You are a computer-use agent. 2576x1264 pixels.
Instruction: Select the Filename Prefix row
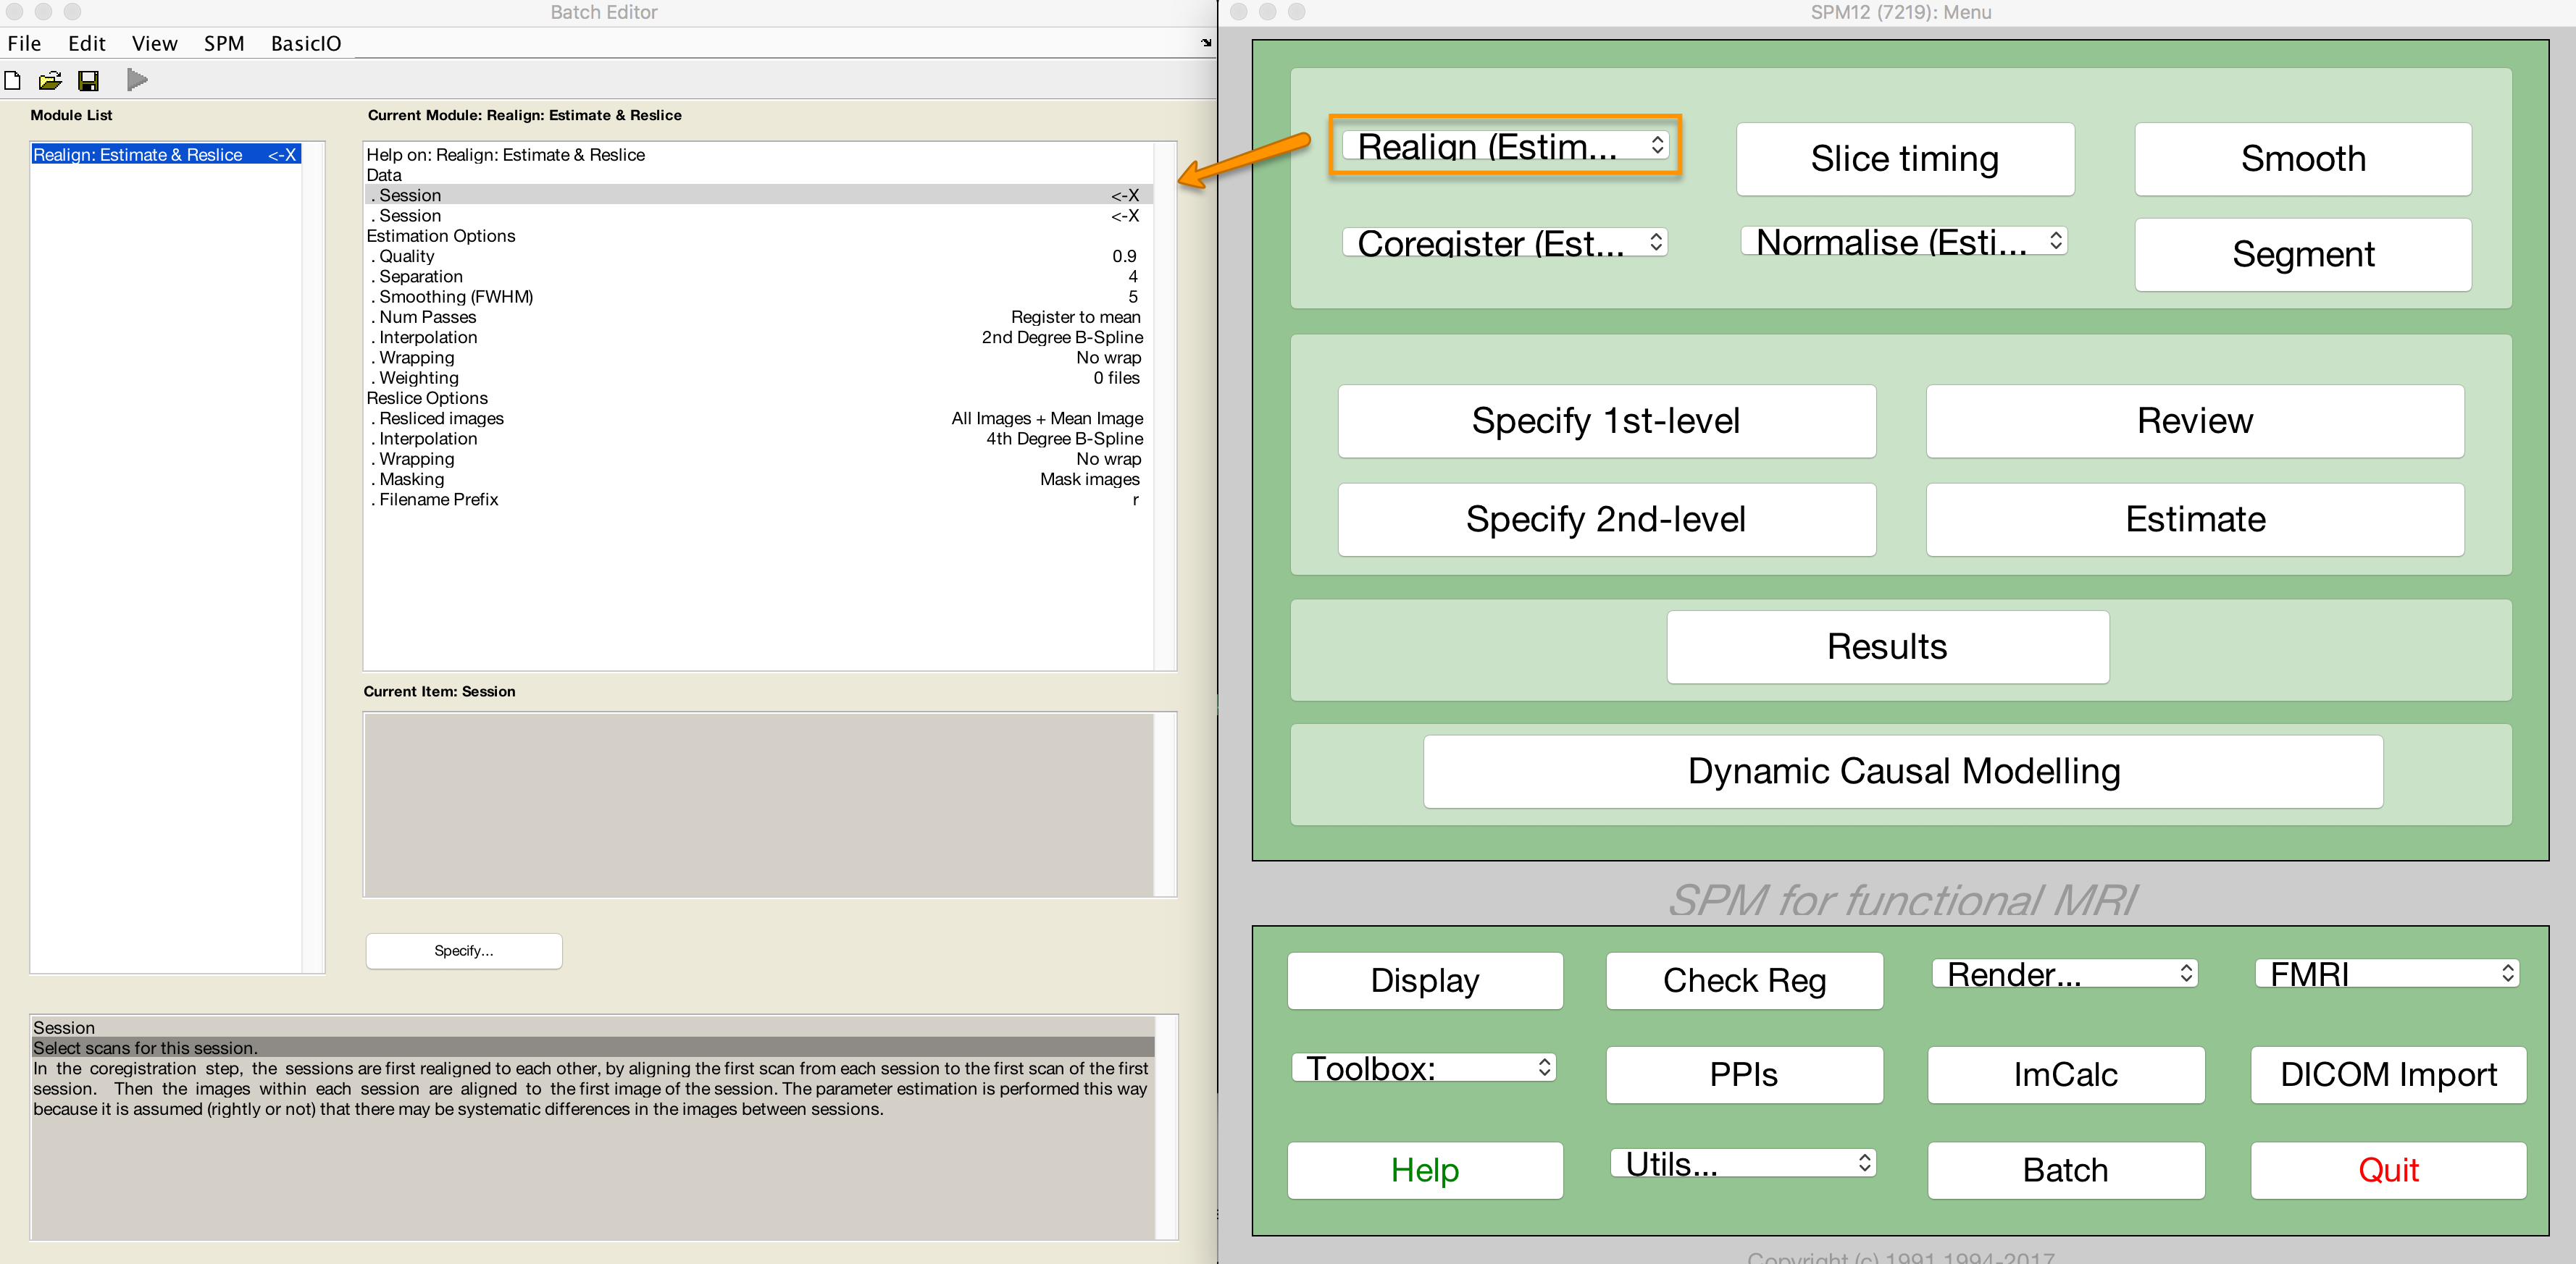(758, 500)
